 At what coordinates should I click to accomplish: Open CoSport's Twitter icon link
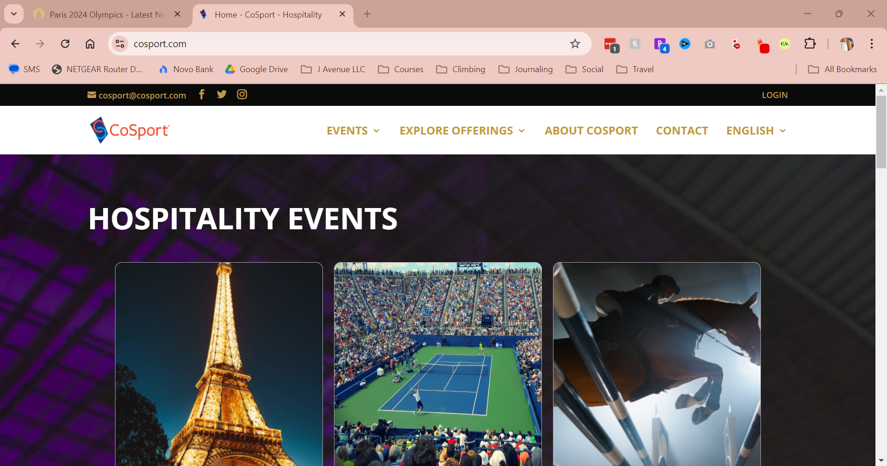[x=222, y=94]
